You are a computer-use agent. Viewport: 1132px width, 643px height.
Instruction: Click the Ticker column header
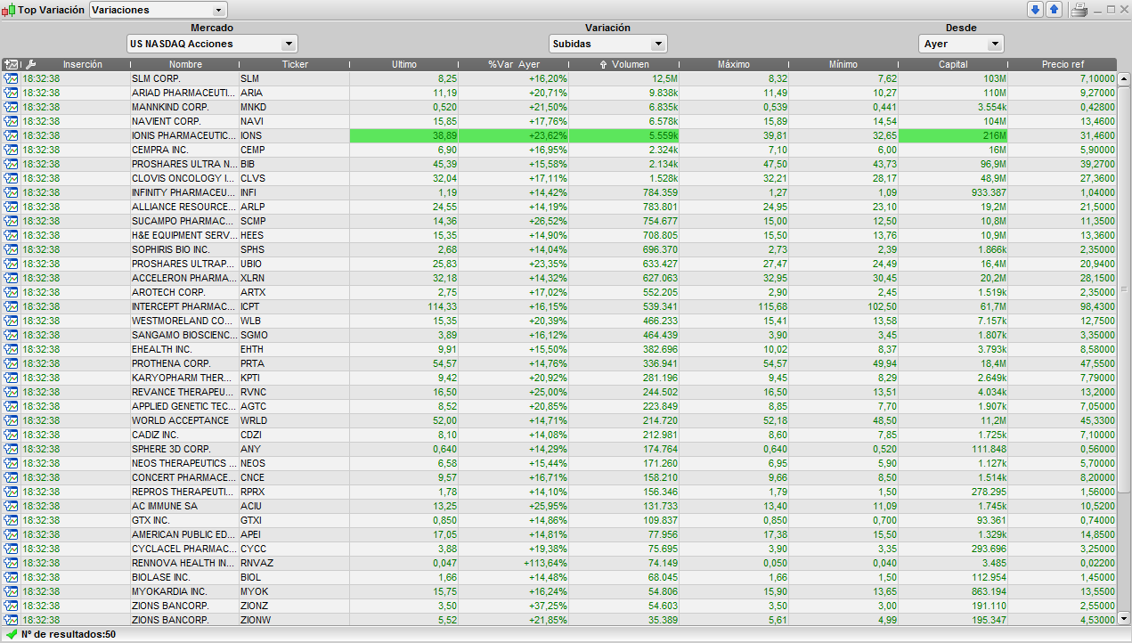click(295, 64)
